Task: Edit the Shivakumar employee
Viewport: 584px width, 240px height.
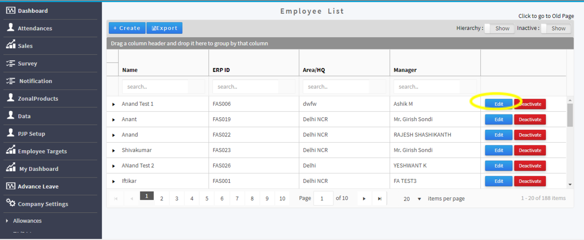Action: pos(499,150)
